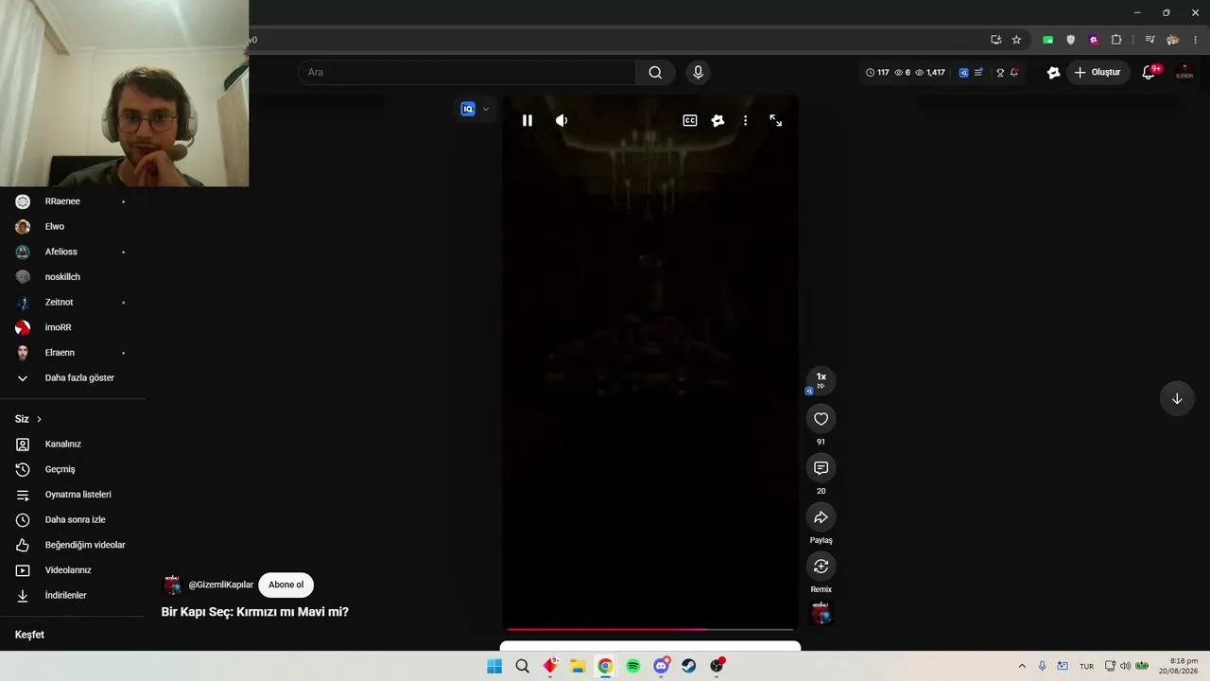The width and height of the screenshot is (1210, 681).
Task: Toggle closed captions on the Short
Action: point(690,121)
